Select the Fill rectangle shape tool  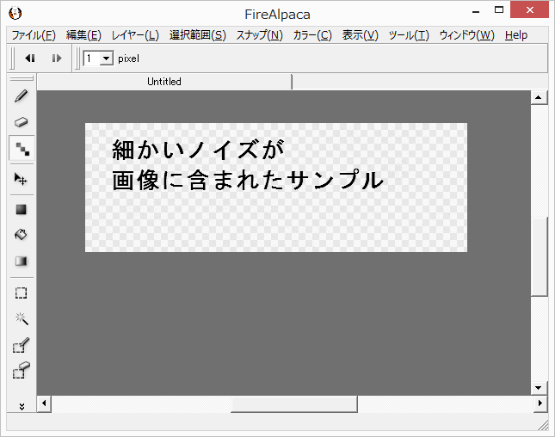click(22, 210)
